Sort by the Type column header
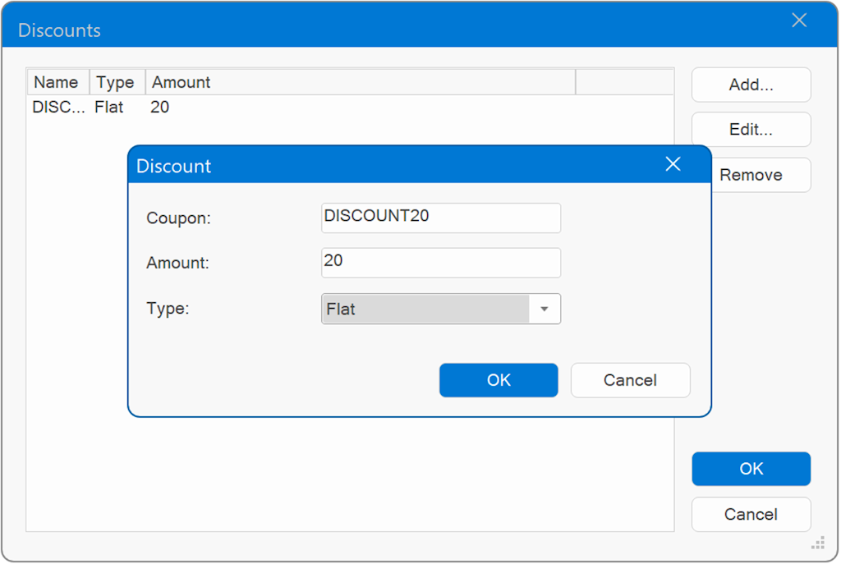 [x=116, y=82]
